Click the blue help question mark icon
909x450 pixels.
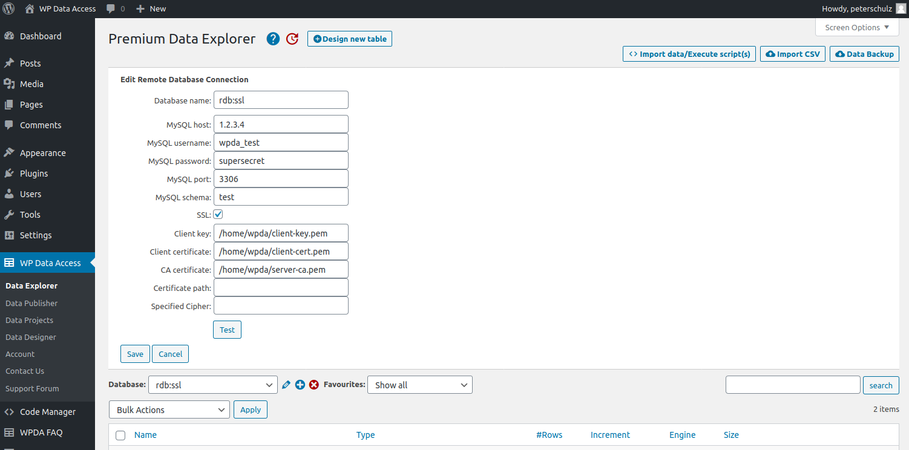coord(273,39)
